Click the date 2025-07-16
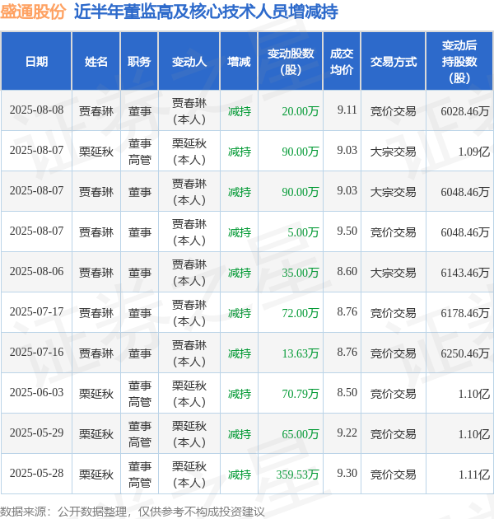Viewport: 494px width, 519px height. [36, 353]
